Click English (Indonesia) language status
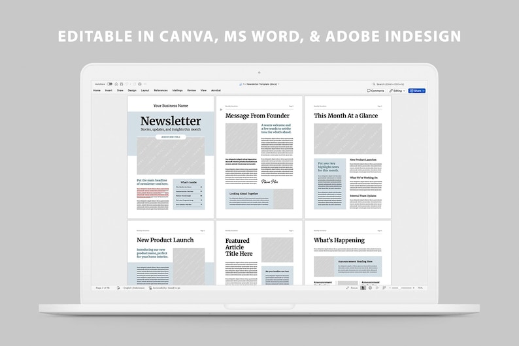The image size is (519, 346). (134, 288)
